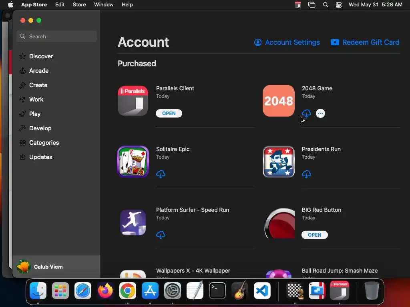Click the Solitaire Epic title
The height and width of the screenshot is (307, 410).
[173, 149]
